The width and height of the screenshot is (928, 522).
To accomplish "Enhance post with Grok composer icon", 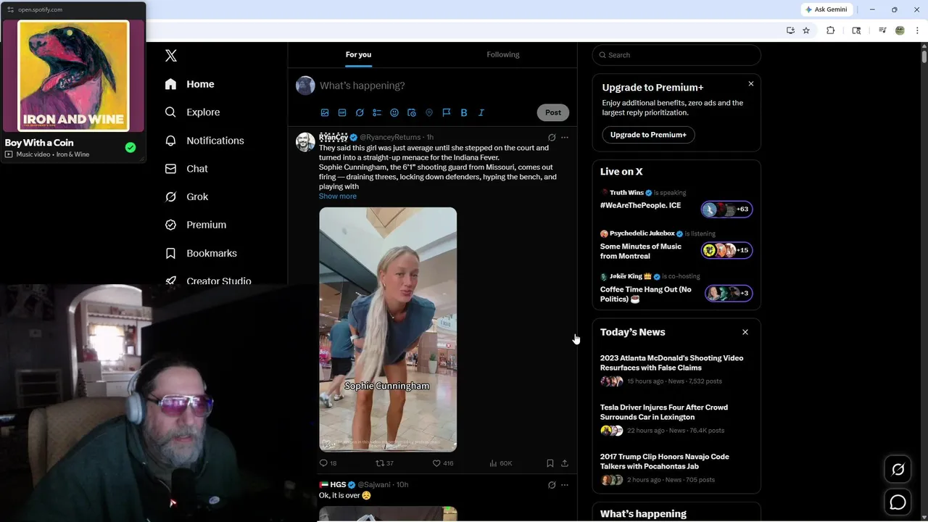I will pos(360,112).
